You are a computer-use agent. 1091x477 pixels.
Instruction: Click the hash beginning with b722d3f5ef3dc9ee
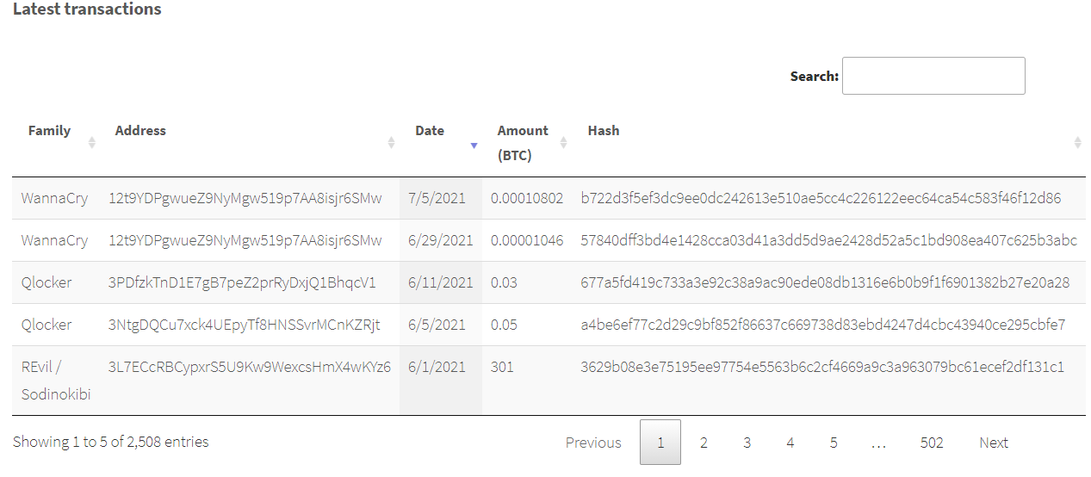pyautogui.click(x=821, y=198)
